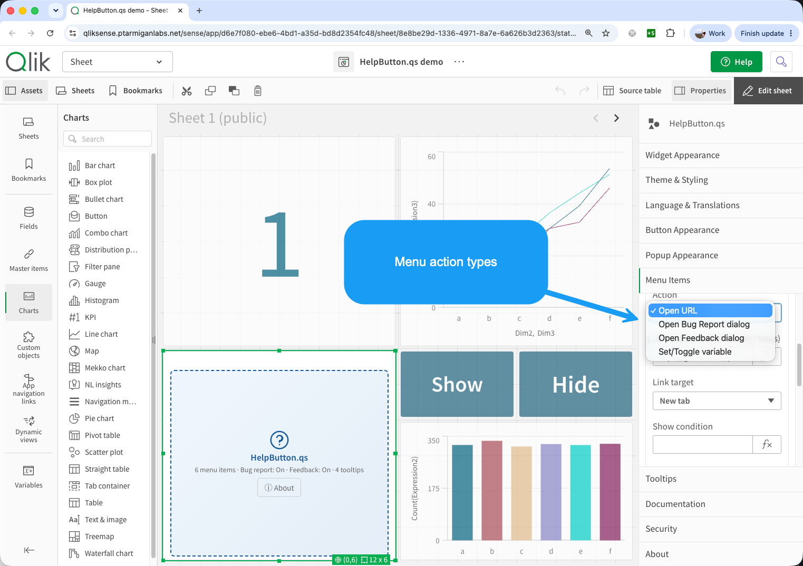The height and width of the screenshot is (566, 803).
Task: Open the Sheets sidebar icon
Action: [x=28, y=128]
